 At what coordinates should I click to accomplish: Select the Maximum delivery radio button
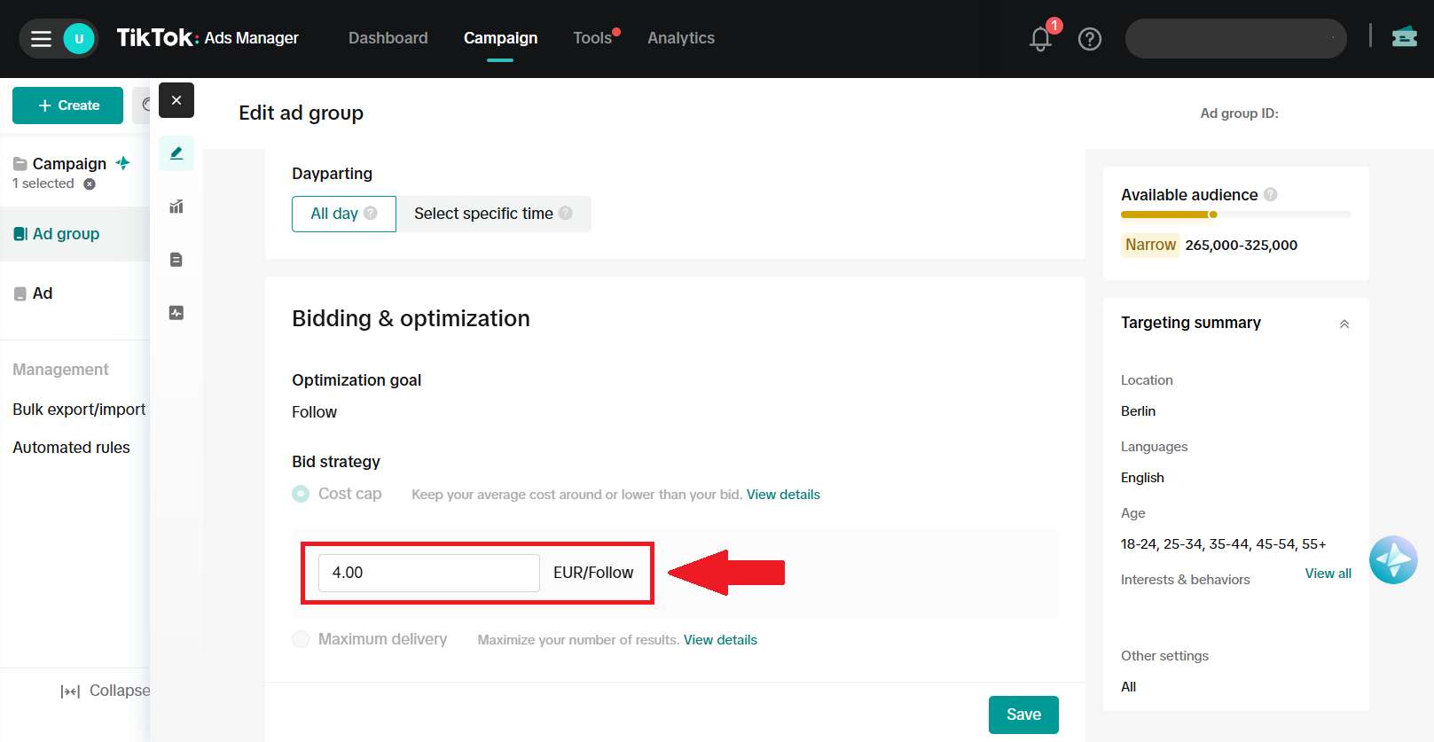click(x=301, y=639)
